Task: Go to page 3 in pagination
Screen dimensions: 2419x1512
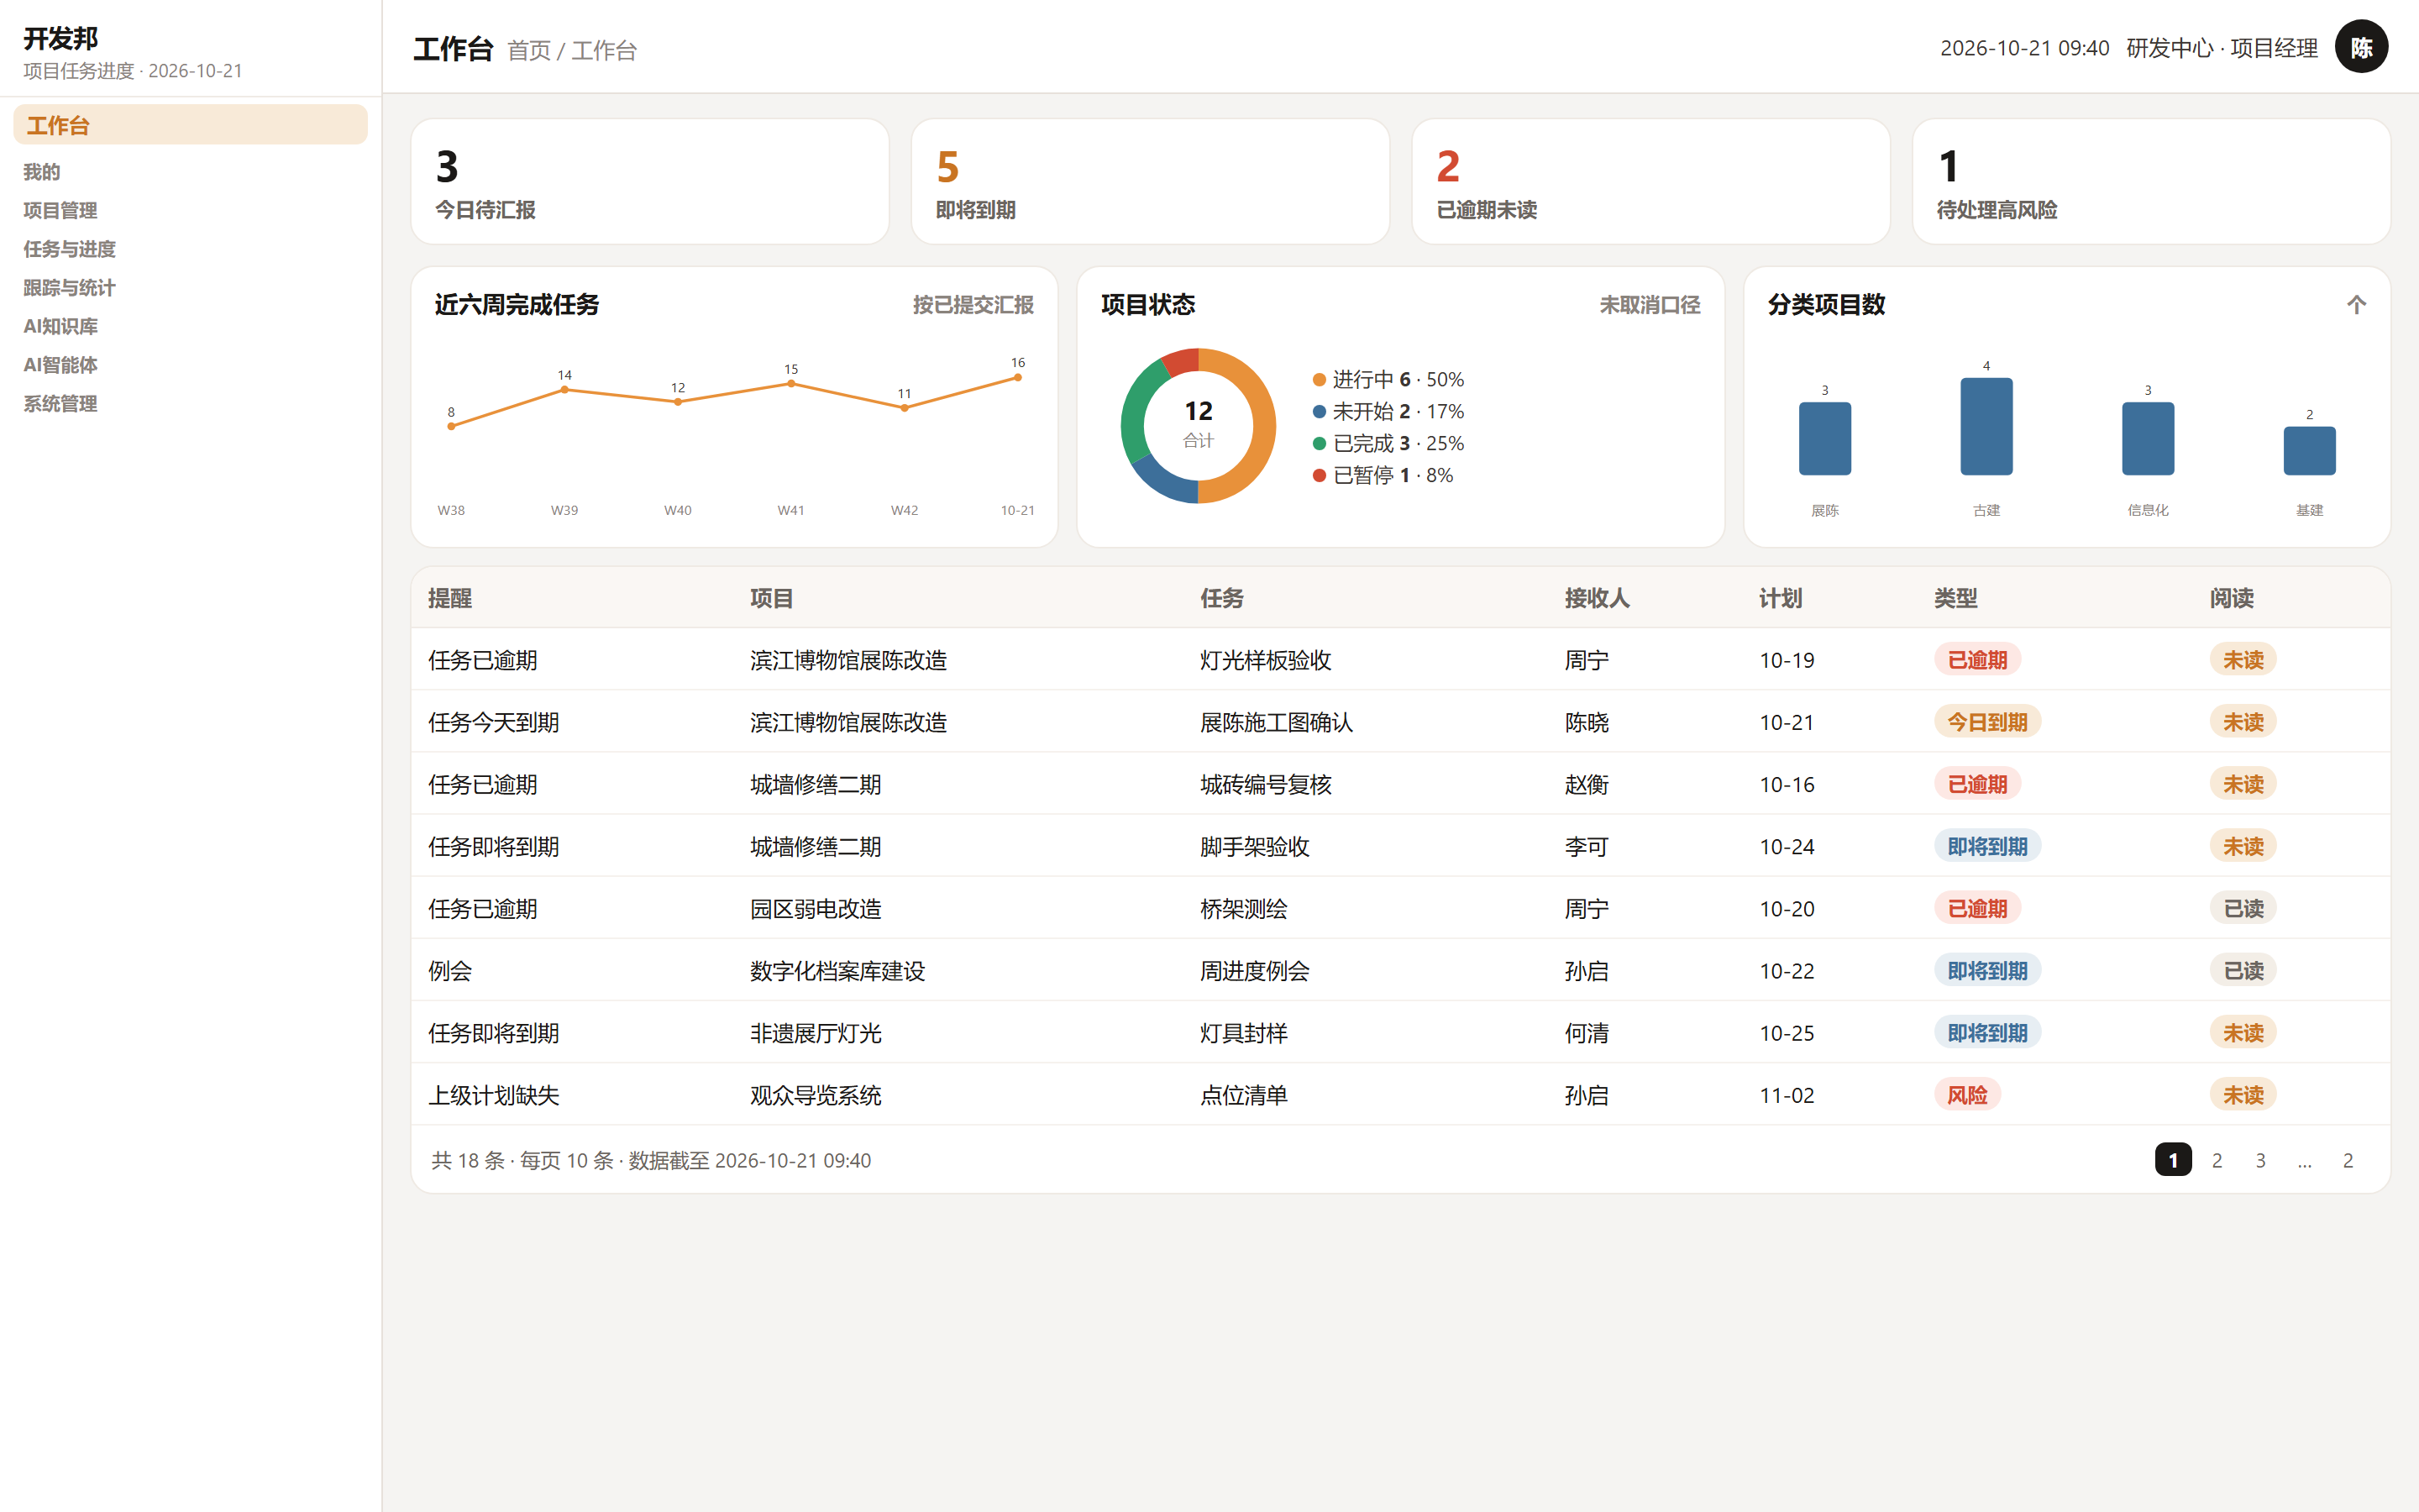Action: (x=2260, y=1160)
